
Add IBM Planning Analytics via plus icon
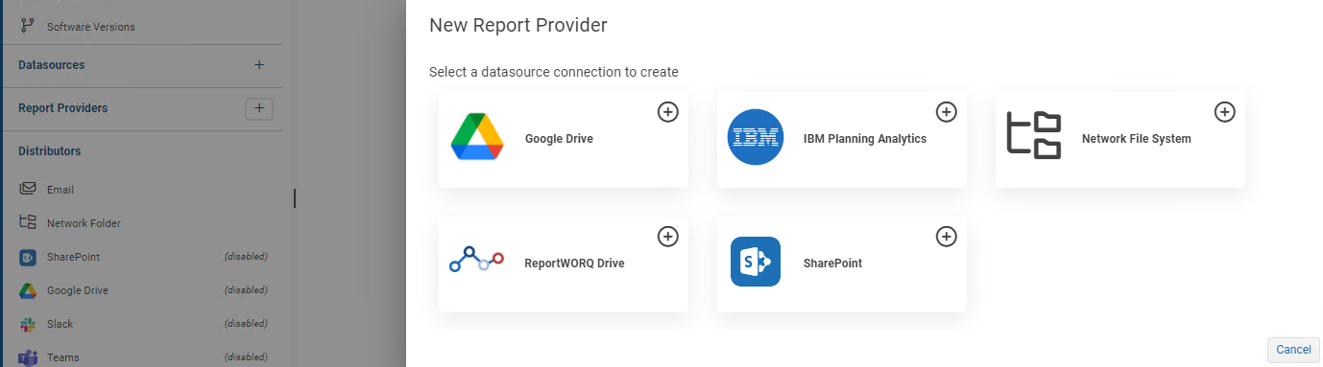pos(946,112)
